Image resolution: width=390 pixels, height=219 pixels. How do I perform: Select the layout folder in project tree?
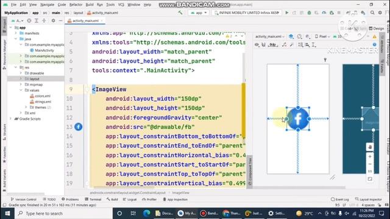(x=34, y=78)
